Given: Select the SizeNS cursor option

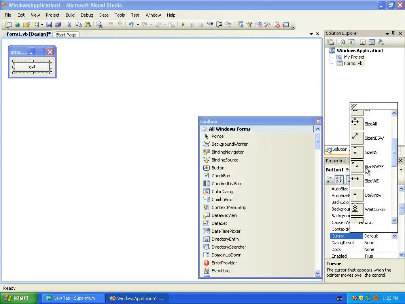Looking at the screenshot, I should tap(371, 152).
